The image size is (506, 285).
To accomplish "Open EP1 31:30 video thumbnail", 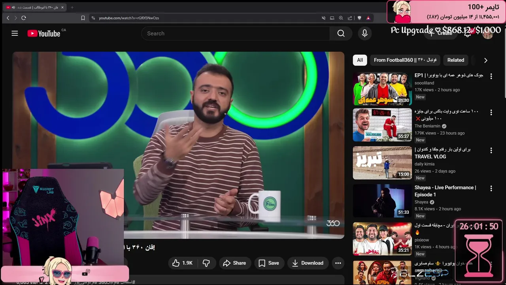I will coord(382,89).
